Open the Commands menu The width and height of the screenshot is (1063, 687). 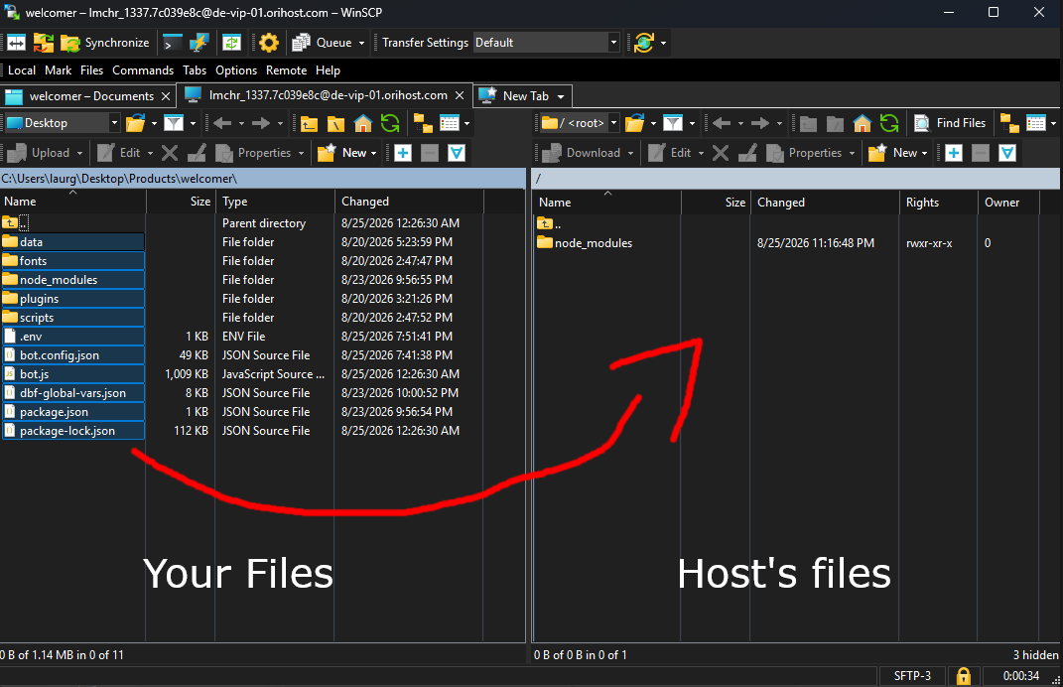(x=143, y=70)
